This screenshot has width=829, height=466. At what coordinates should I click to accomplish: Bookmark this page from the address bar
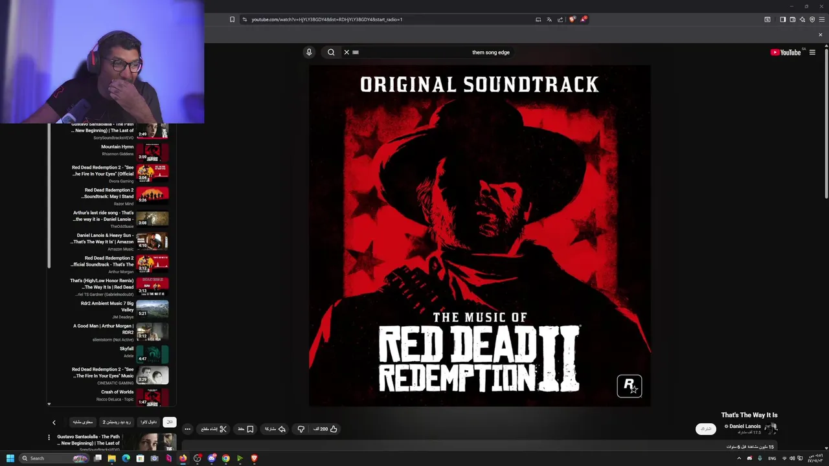pyautogui.click(x=232, y=19)
